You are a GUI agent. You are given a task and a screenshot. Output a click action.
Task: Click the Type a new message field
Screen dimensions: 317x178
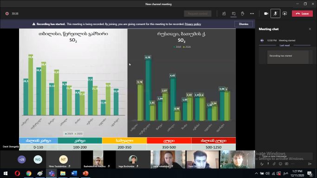(285, 156)
